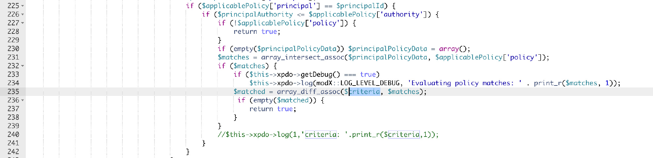Collapse the code fold at line 236
Viewport: 653px width, 158px height.
click(23, 100)
